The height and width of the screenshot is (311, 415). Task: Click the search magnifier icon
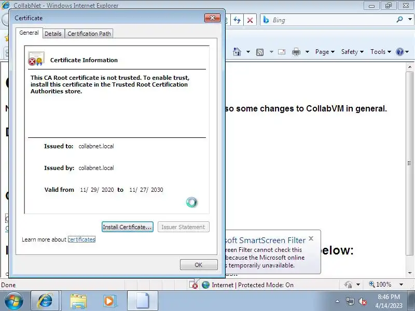click(x=399, y=20)
